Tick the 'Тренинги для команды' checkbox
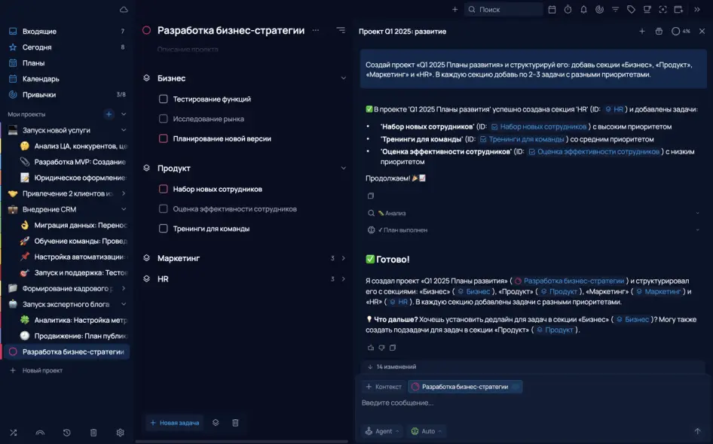The image size is (713, 444). click(163, 229)
